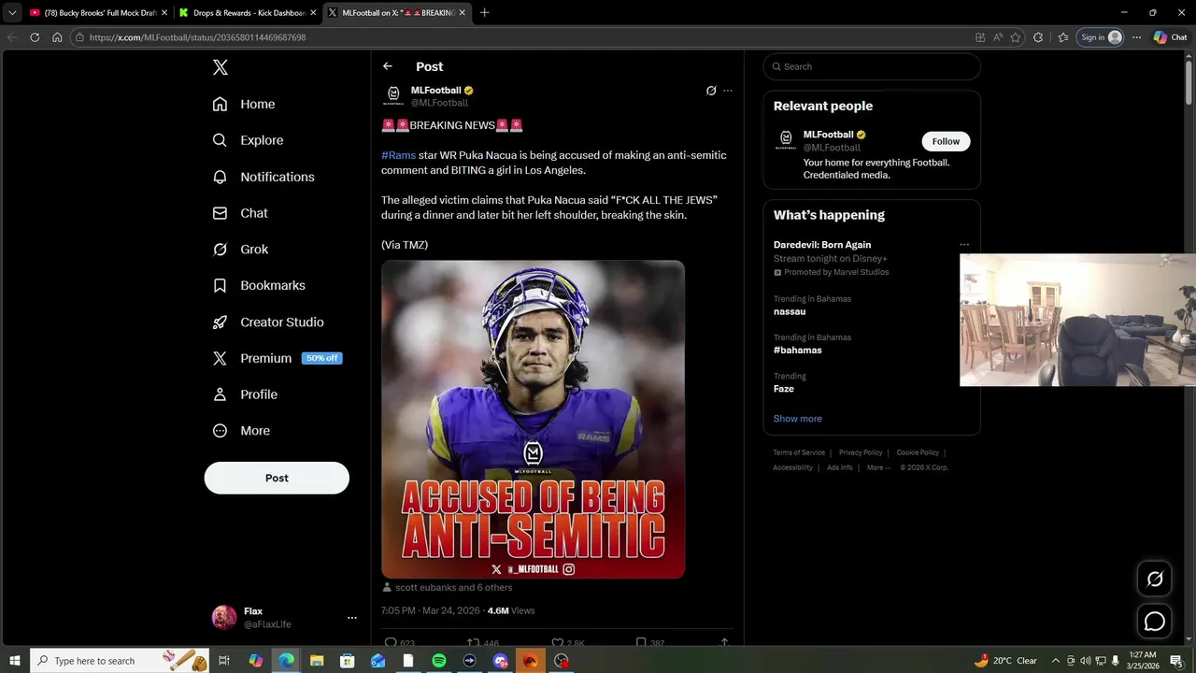The width and height of the screenshot is (1196, 673).
Task: Click the floating Grok button
Action: click(1155, 579)
